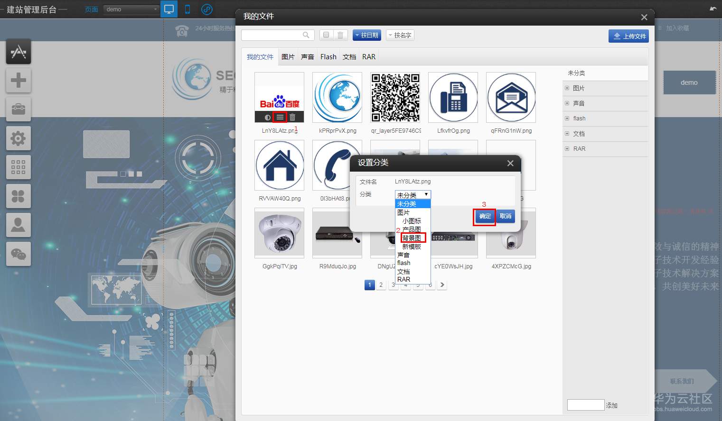722x421 pixels.
Task: Switch to the Flash tab
Action: click(328, 57)
